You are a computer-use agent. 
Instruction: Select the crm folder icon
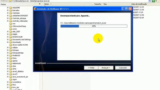click(10, 23)
